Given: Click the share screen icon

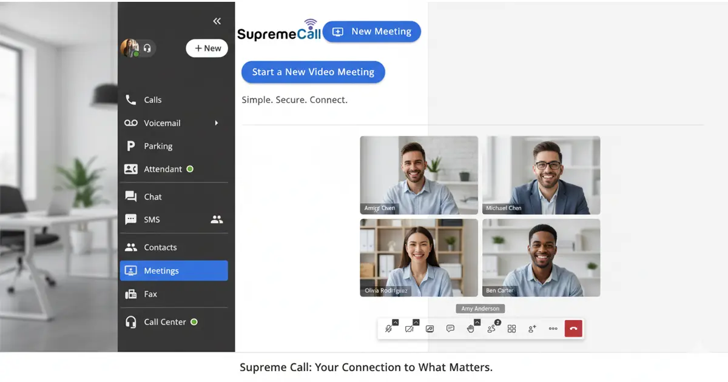Looking at the screenshot, I should click(x=430, y=329).
